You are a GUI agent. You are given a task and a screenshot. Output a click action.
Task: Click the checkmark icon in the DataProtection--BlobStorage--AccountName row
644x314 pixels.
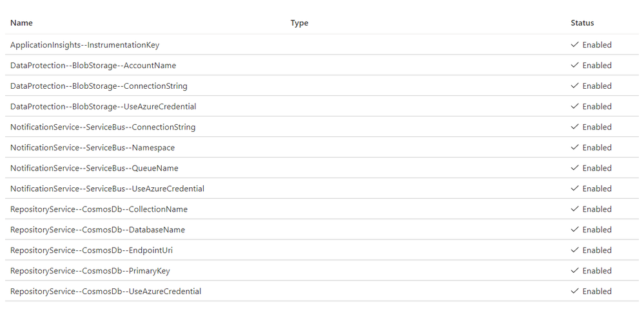574,65
